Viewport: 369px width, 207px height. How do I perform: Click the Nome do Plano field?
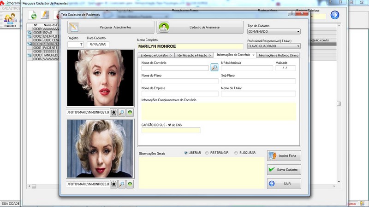(180, 81)
